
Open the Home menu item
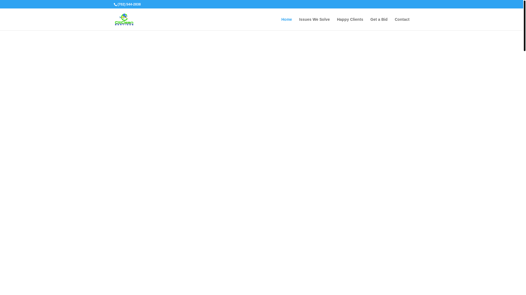pos(287,19)
